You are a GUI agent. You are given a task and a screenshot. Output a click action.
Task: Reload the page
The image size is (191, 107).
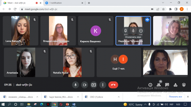pos(15,9)
